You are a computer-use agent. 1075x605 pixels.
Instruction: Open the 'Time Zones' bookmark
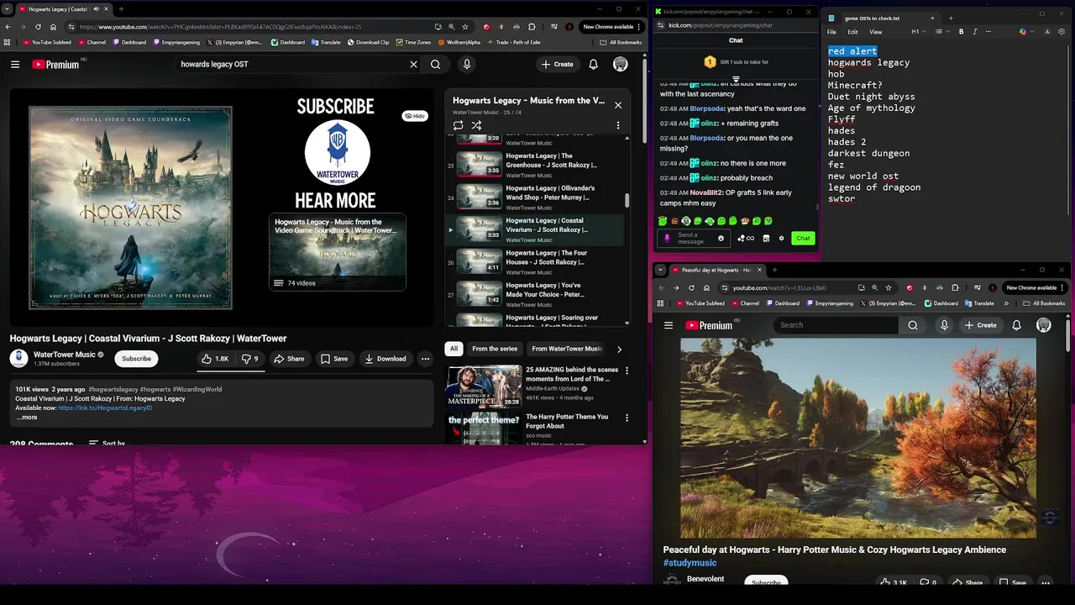[413, 42]
